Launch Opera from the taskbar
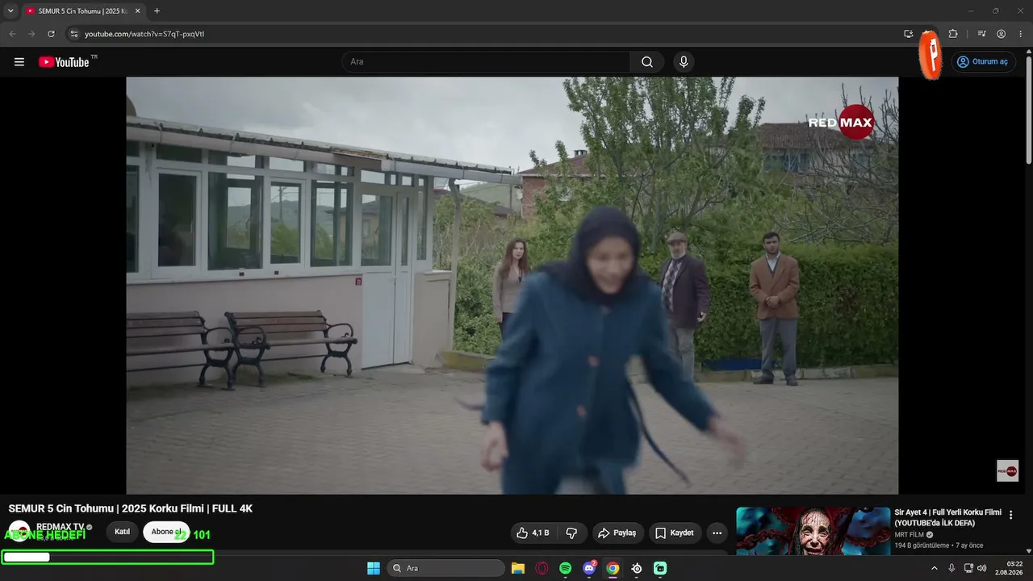Screen dimensions: 1033x581 [542, 568]
